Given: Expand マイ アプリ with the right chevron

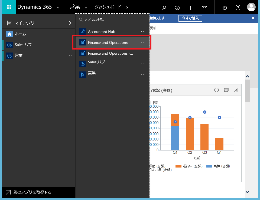Looking at the screenshot, I should tap(70, 23).
